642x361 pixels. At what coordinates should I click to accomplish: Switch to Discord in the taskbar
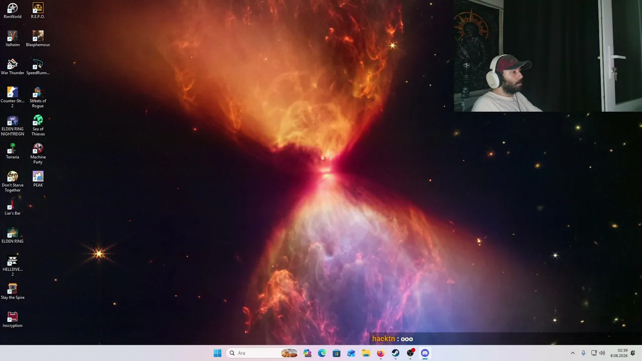coord(425,353)
